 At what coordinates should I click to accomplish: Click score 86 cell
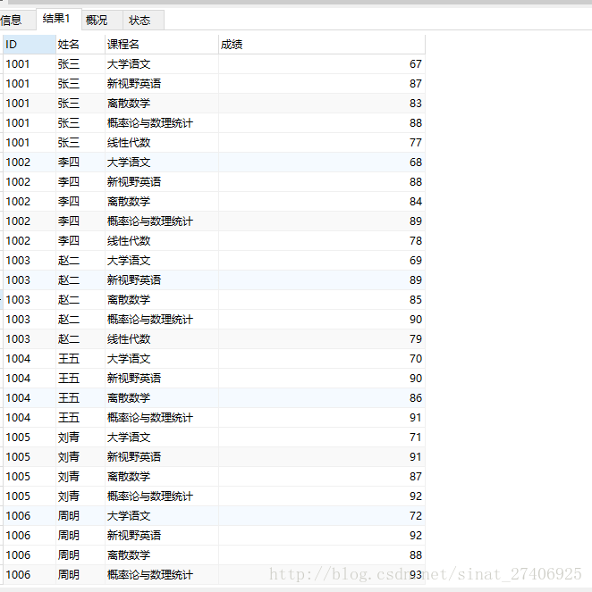point(322,398)
